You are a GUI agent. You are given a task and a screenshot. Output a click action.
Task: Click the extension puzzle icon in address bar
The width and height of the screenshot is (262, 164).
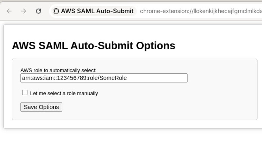(x=56, y=11)
